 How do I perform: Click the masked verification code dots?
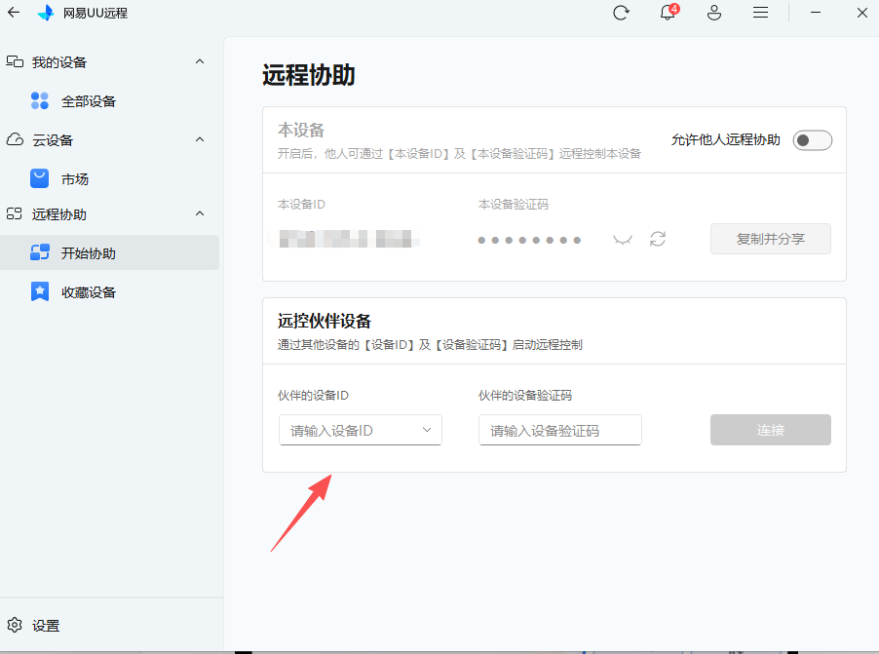[x=528, y=240]
